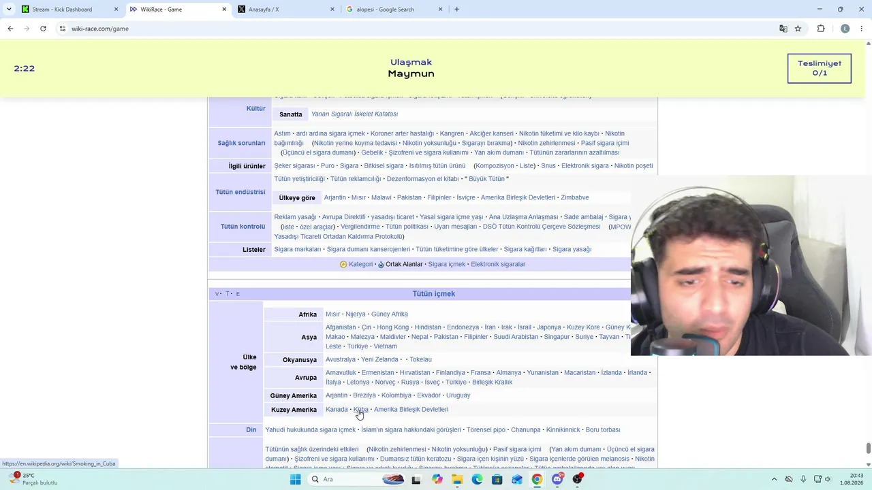Screen dimensions: 872x490
Task: Go back using the browser back arrow
Action: pos(10,29)
